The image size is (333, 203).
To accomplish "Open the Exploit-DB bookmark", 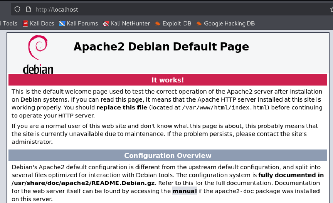I will pyautogui.click(x=173, y=23).
